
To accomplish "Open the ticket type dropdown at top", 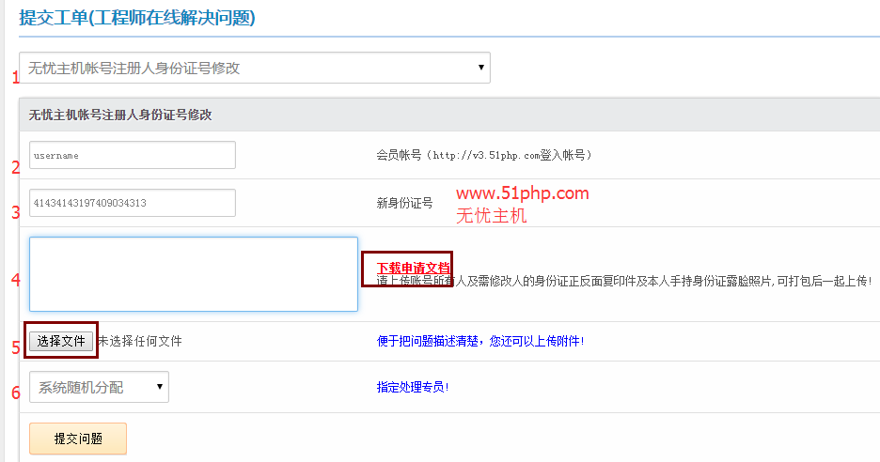I will pyautogui.click(x=254, y=68).
